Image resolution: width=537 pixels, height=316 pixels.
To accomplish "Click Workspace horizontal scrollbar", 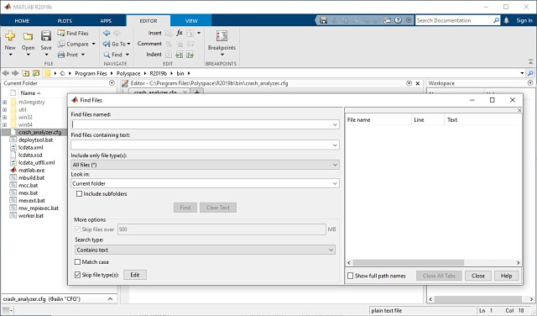I will click(478, 299).
